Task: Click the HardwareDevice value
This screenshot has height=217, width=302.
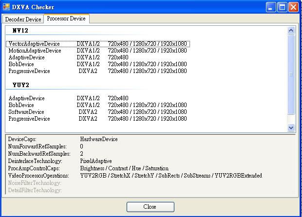Action: click(99, 139)
